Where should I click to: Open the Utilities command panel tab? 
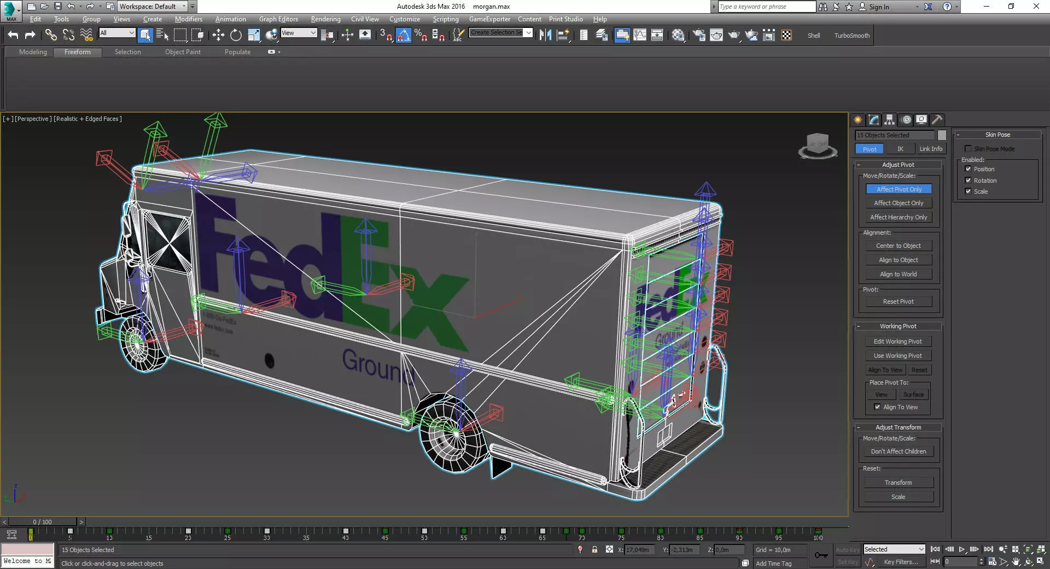tap(937, 120)
